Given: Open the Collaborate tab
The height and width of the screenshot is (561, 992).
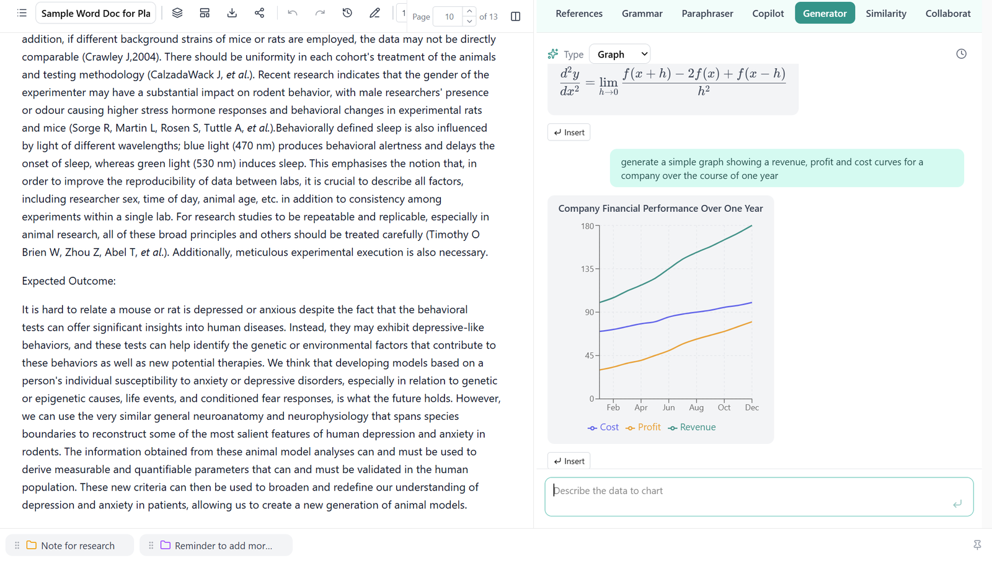Looking at the screenshot, I should point(948,13).
